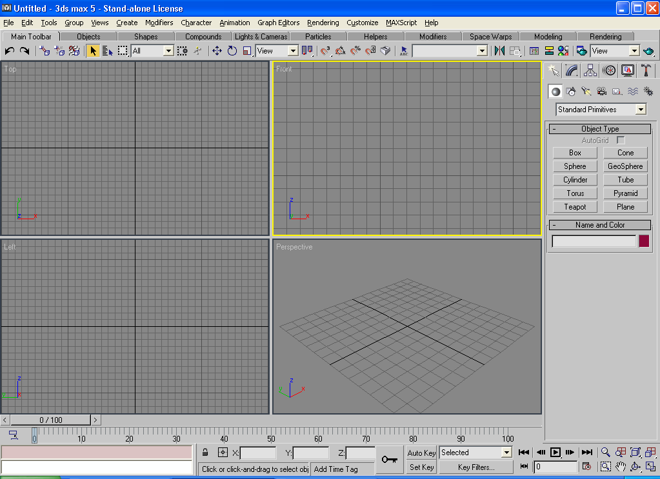Click the GeoSphere primitive button
Screen dimensions: 660x479
coord(625,166)
